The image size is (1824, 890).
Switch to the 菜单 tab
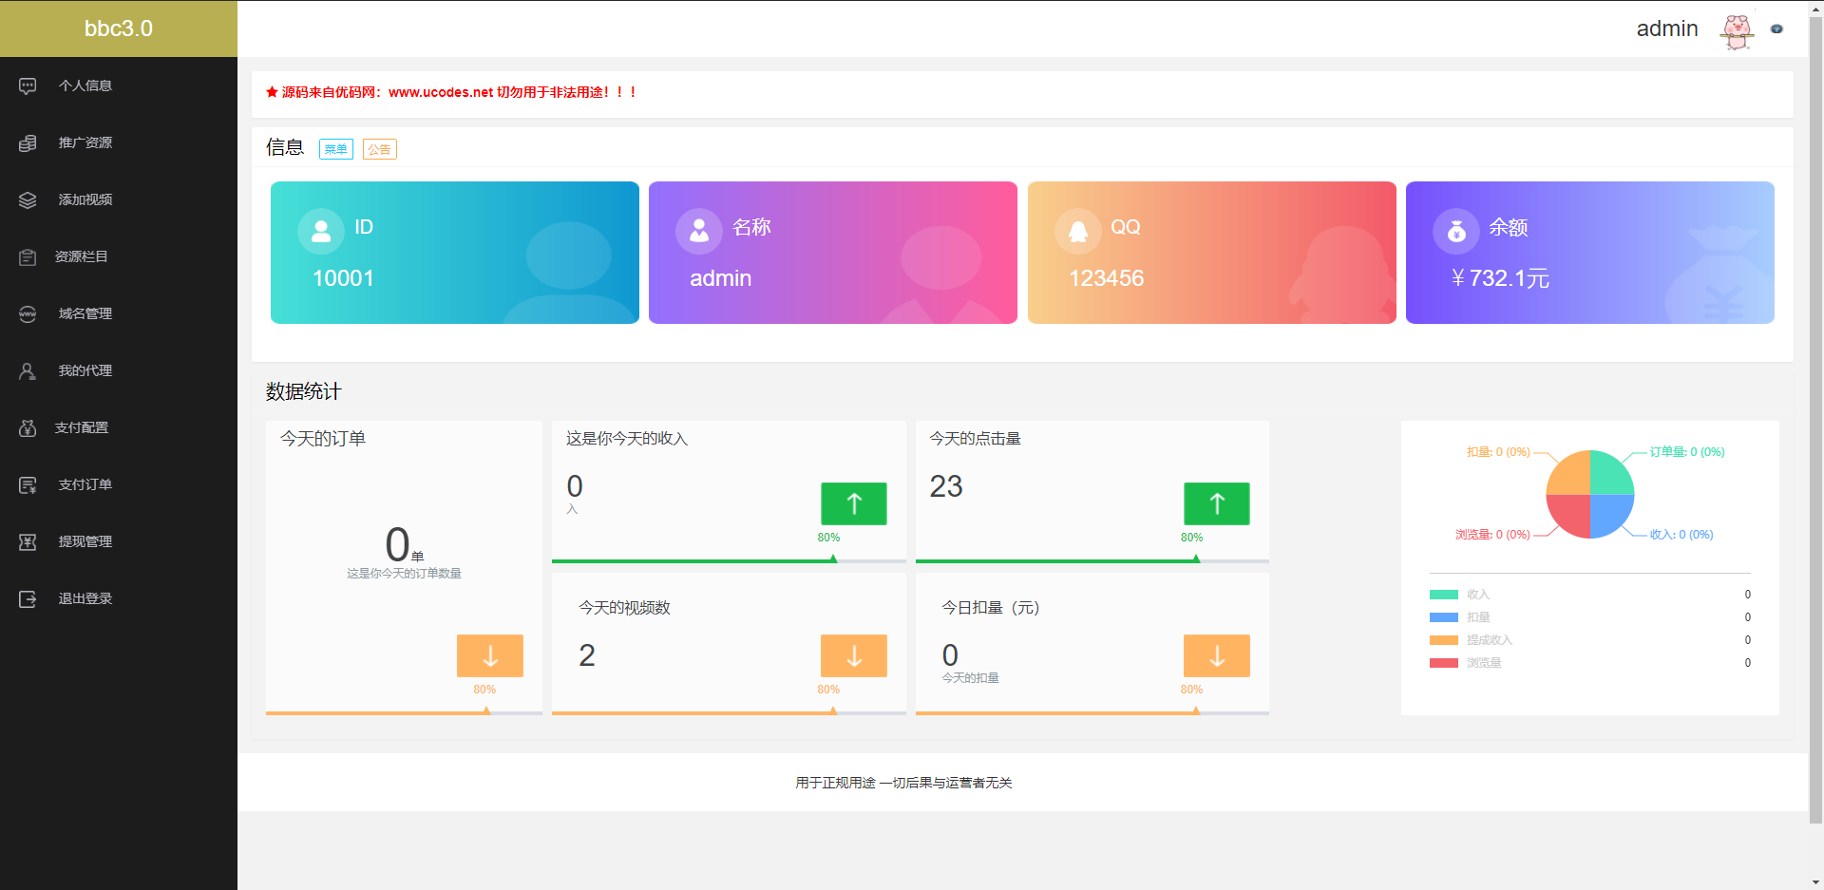tap(335, 149)
